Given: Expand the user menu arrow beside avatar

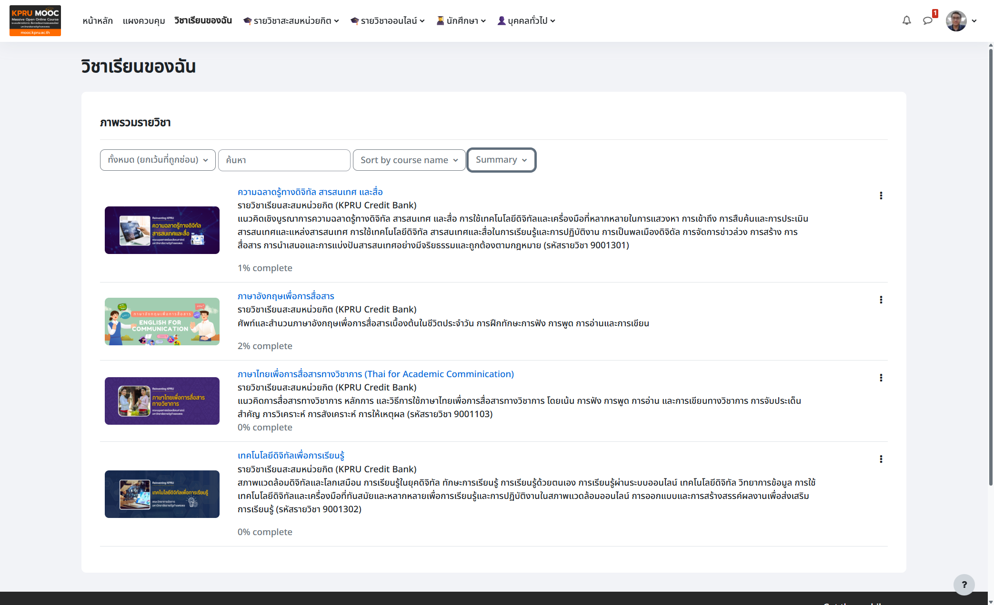Looking at the screenshot, I should [974, 21].
